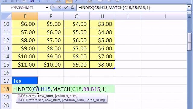
Task: Select cell H11 showing $4.00
Action: [102, 32]
